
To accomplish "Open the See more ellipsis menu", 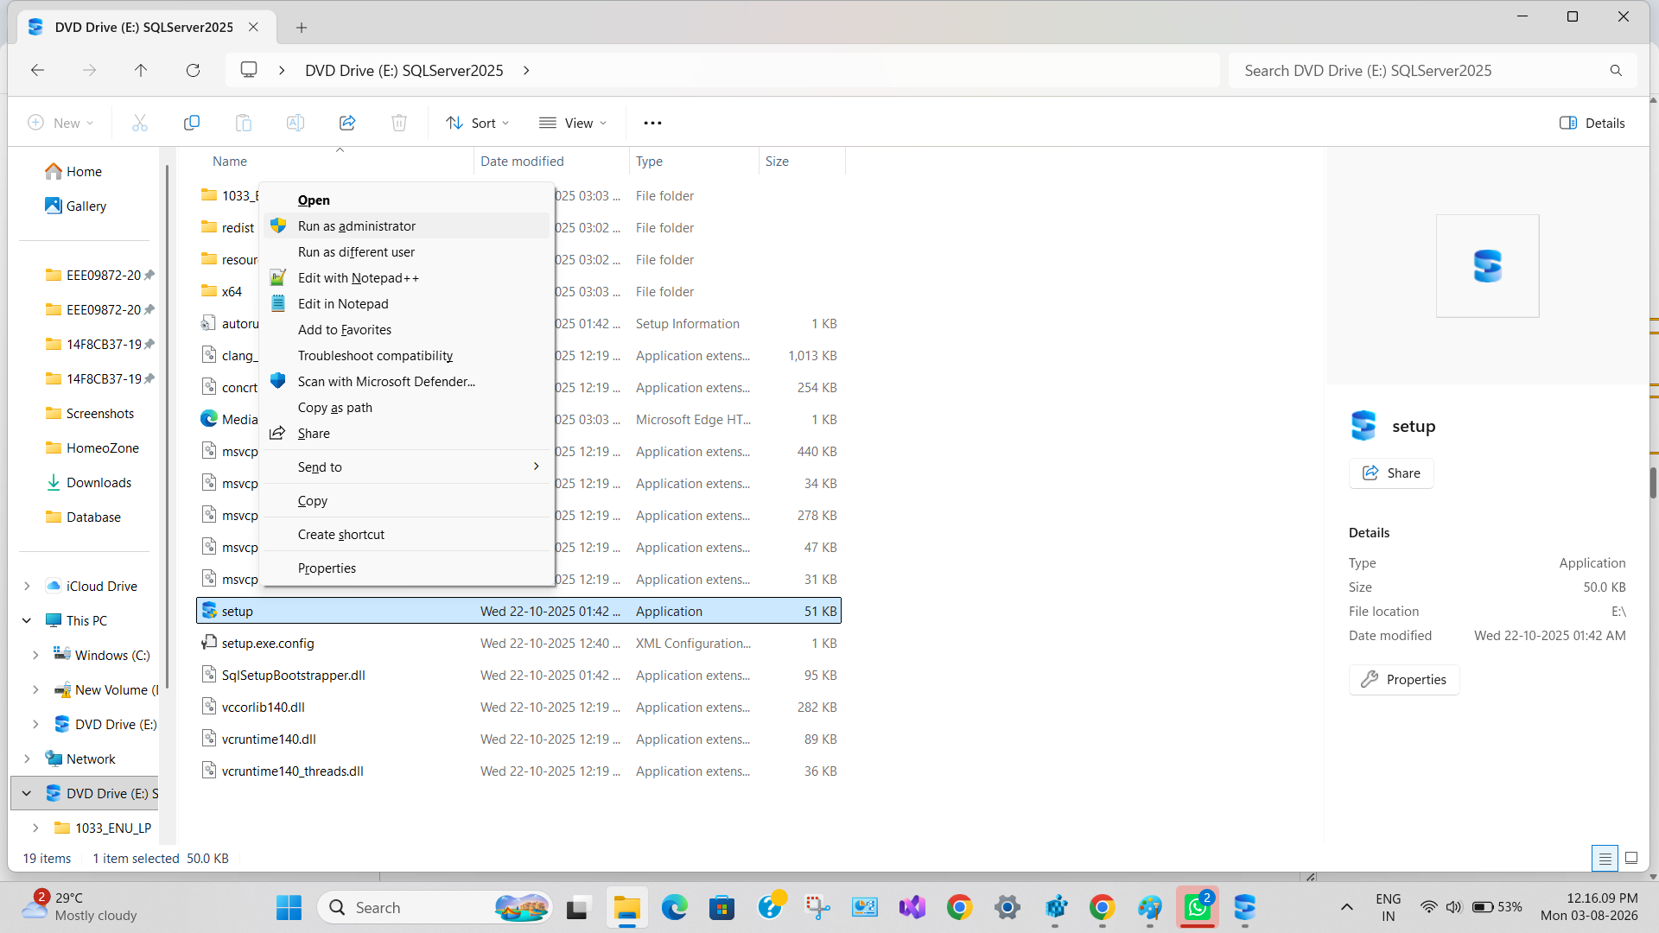I will coord(652,123).
